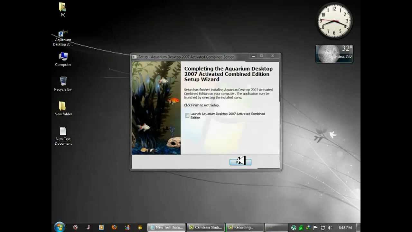Click the 8:18 PM taskbar clock
Image resolution: width=412 pixels, height=232 pixels.
pyautogui.click(x=345, y=228)
